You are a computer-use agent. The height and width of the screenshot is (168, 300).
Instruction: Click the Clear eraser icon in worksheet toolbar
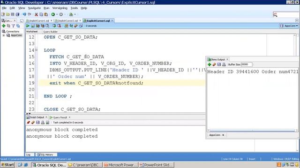coord(76,26)
